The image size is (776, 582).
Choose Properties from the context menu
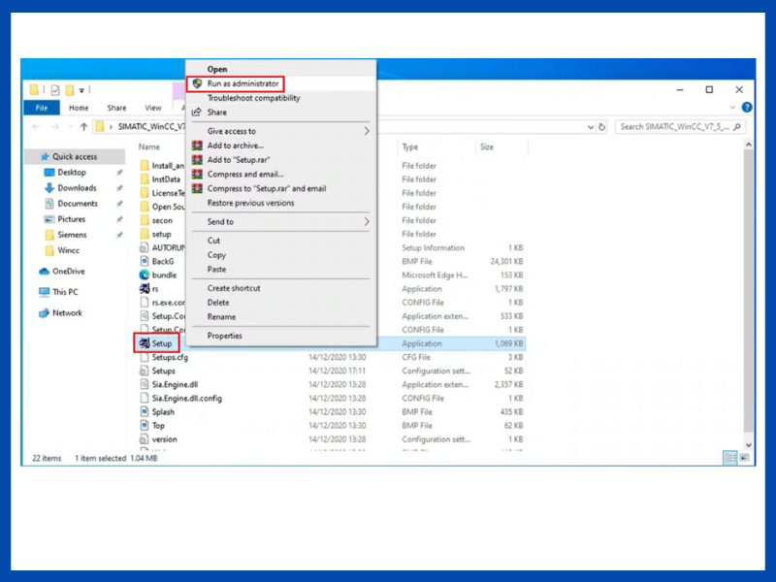[225, 336]
